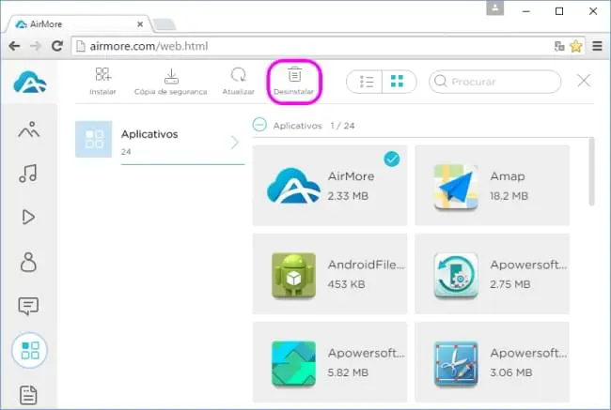The height and width of the screenshot is (410, 611).
Task: Reload page with browser refresh icon
Action: click(x=57, y=46)
